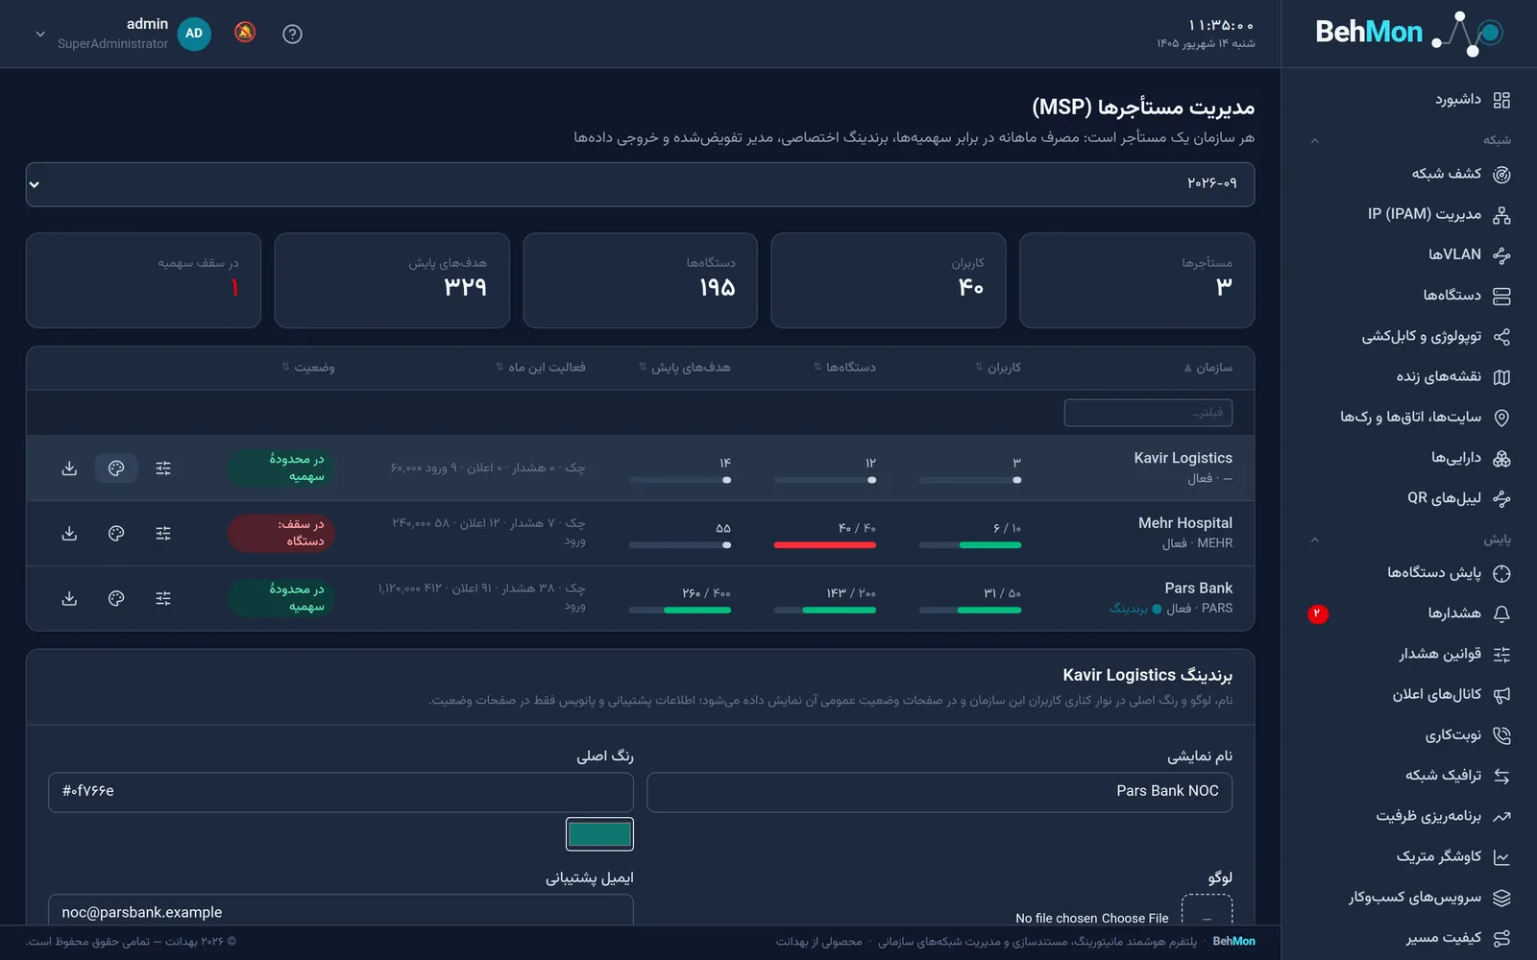Click the در سقف سهمیه summary card
The image size is (1537, 960).
point(143,280)
